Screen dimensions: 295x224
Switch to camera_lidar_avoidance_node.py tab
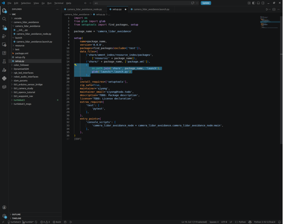[x=84, y=9]
